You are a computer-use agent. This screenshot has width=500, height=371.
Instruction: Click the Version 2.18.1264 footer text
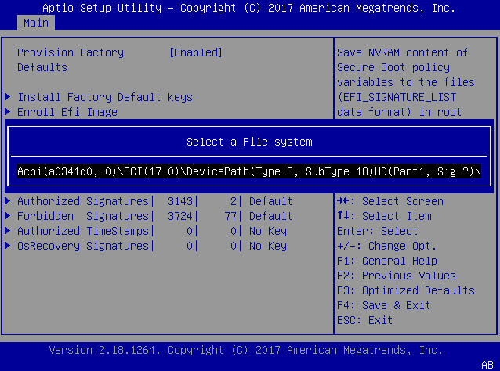click(245, 351)
